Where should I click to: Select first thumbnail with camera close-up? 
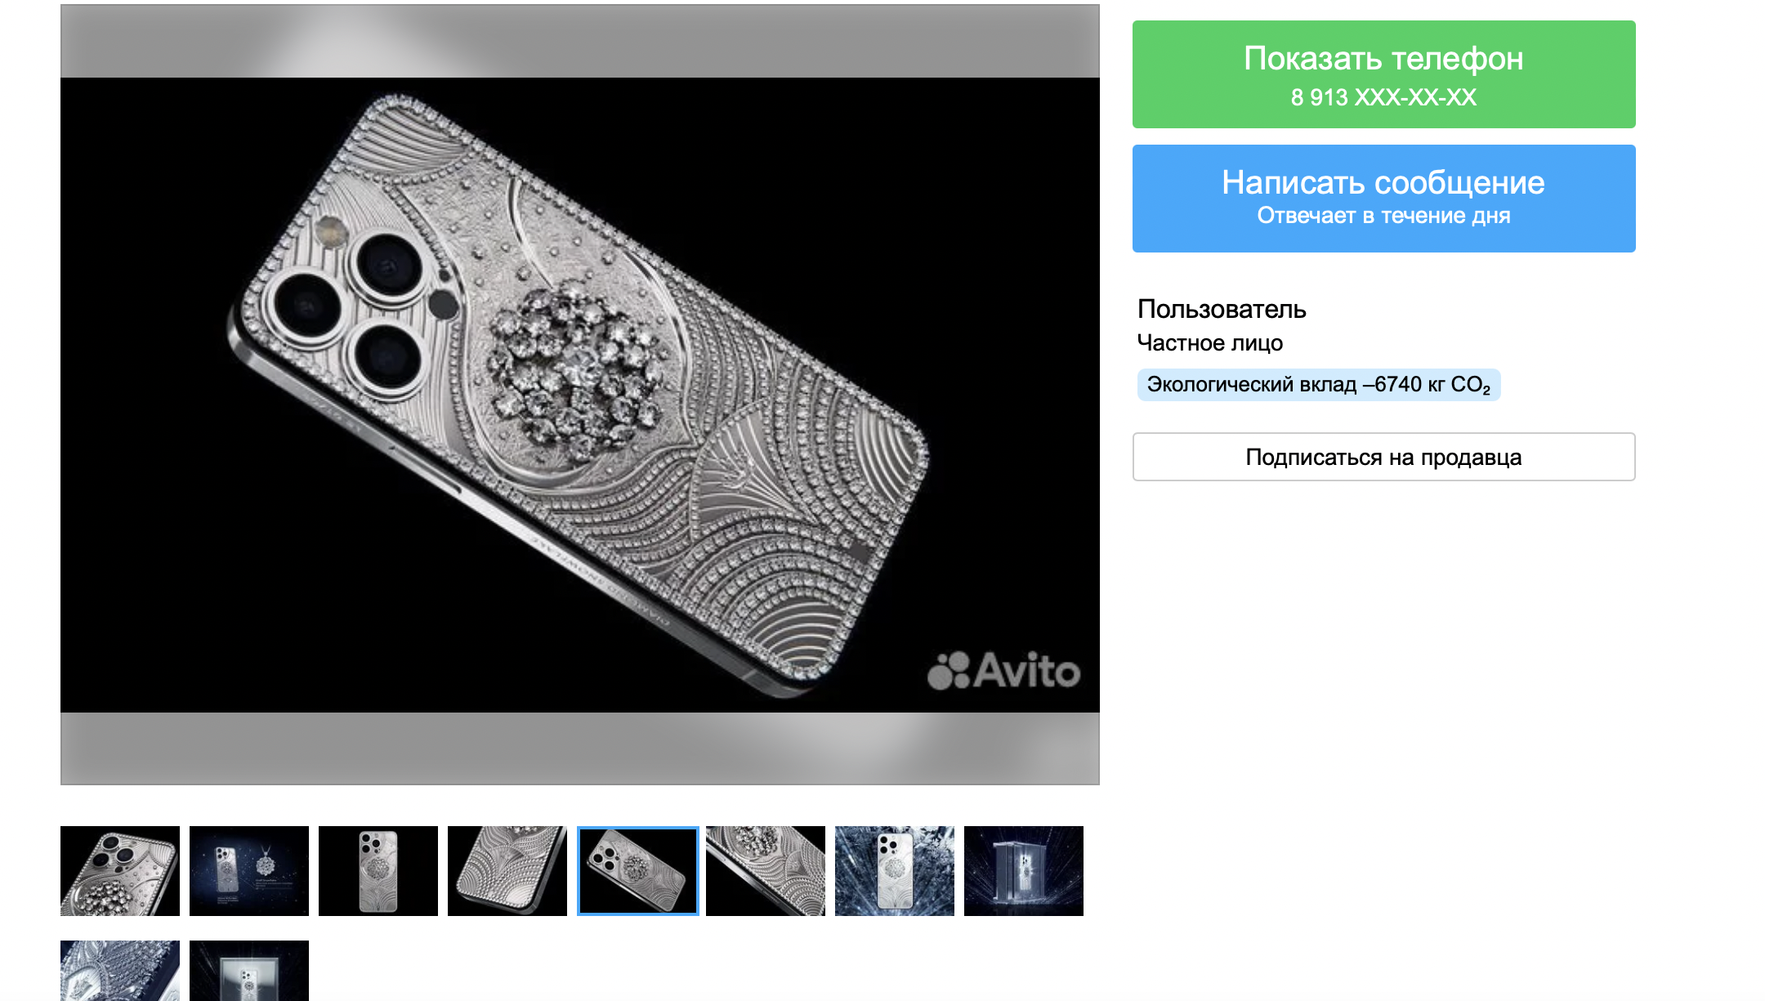click(120, 871)
